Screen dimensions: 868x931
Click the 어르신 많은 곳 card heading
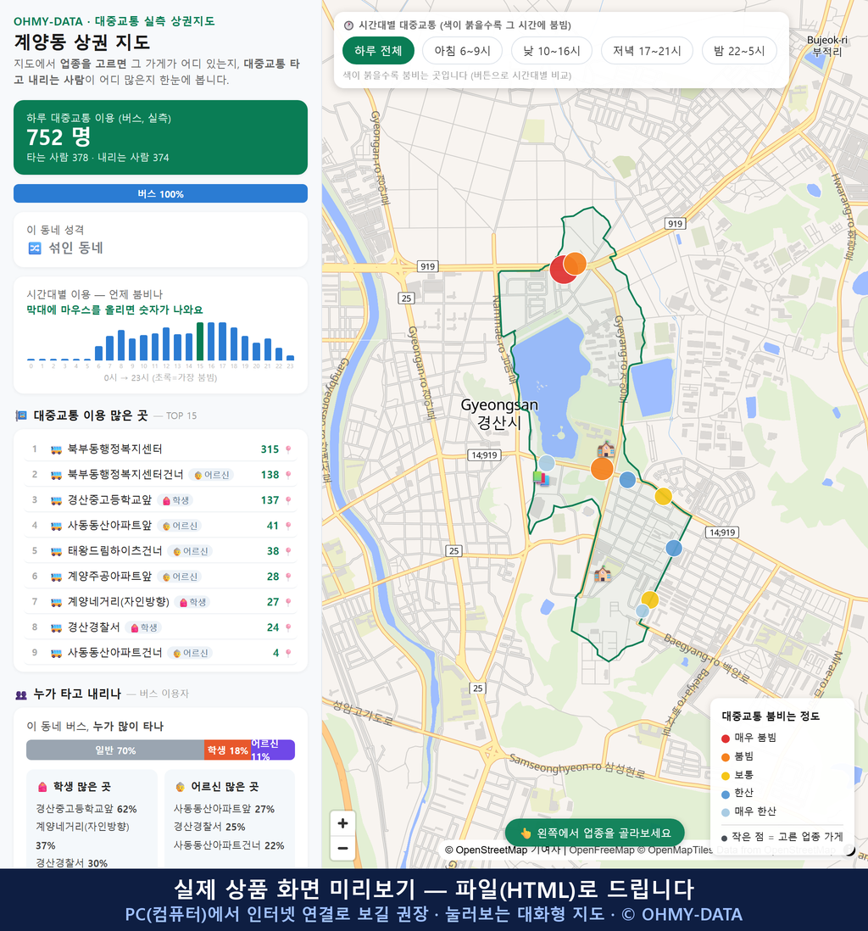tap(217, 787)
